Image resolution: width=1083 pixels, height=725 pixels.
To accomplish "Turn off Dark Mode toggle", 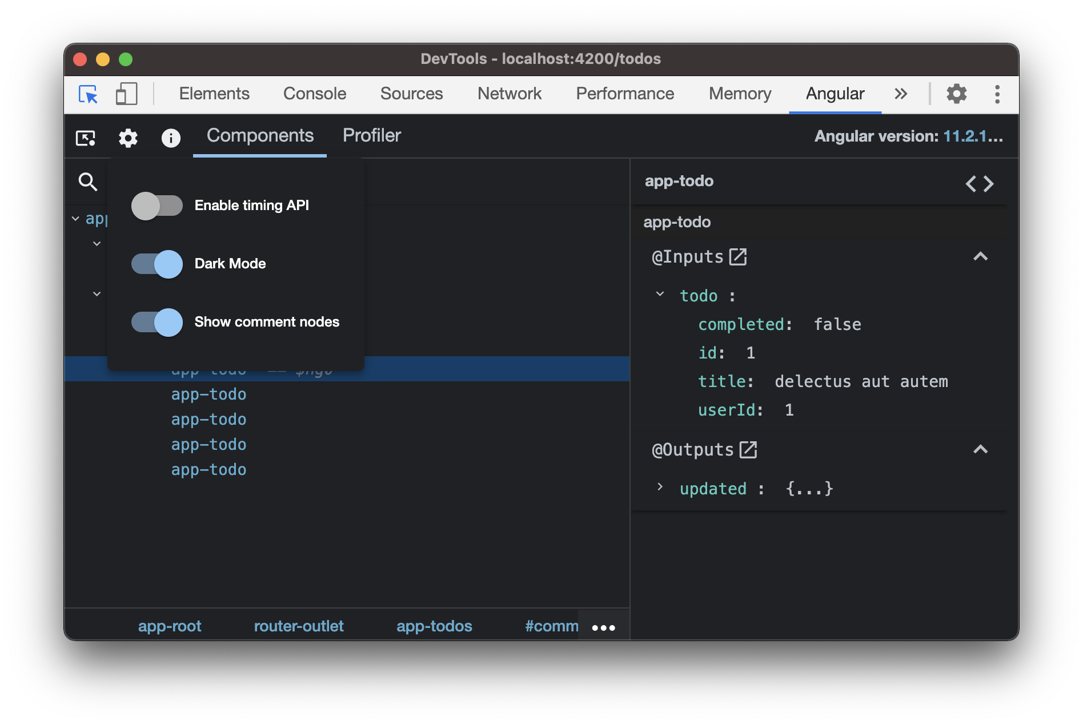I will 157,264.
